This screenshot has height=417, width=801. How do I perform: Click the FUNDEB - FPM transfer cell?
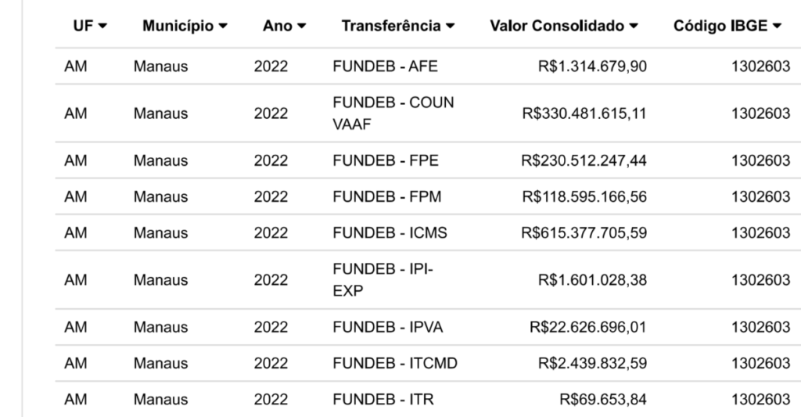386,196
